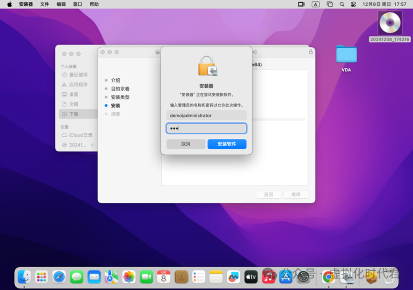Screen dimensions: 413x290
Task: Select 下载 in Finder sidebar
Action: (x=78, y=114)
